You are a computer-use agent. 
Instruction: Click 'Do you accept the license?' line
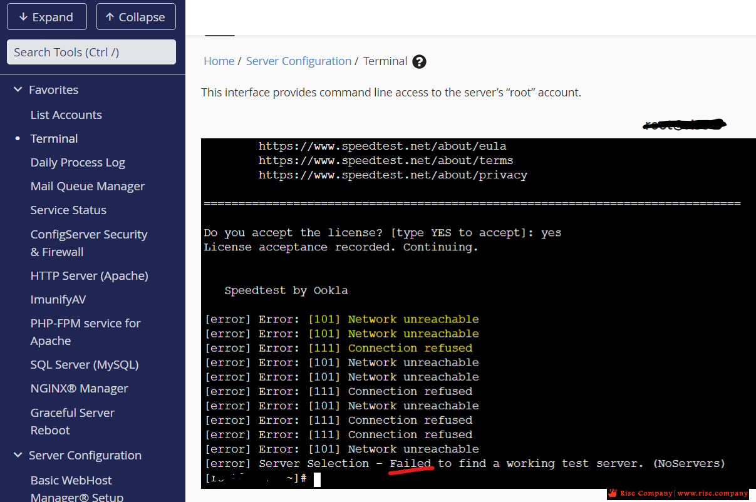[382, 232]
